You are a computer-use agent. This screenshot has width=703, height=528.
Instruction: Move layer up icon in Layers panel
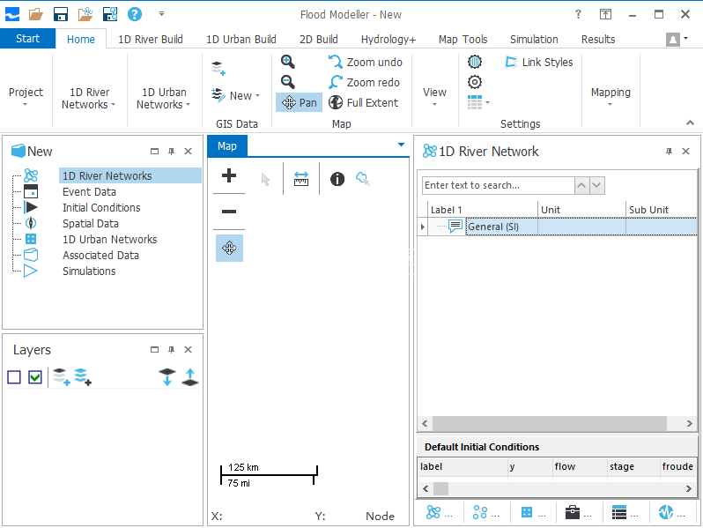[190, 376]
